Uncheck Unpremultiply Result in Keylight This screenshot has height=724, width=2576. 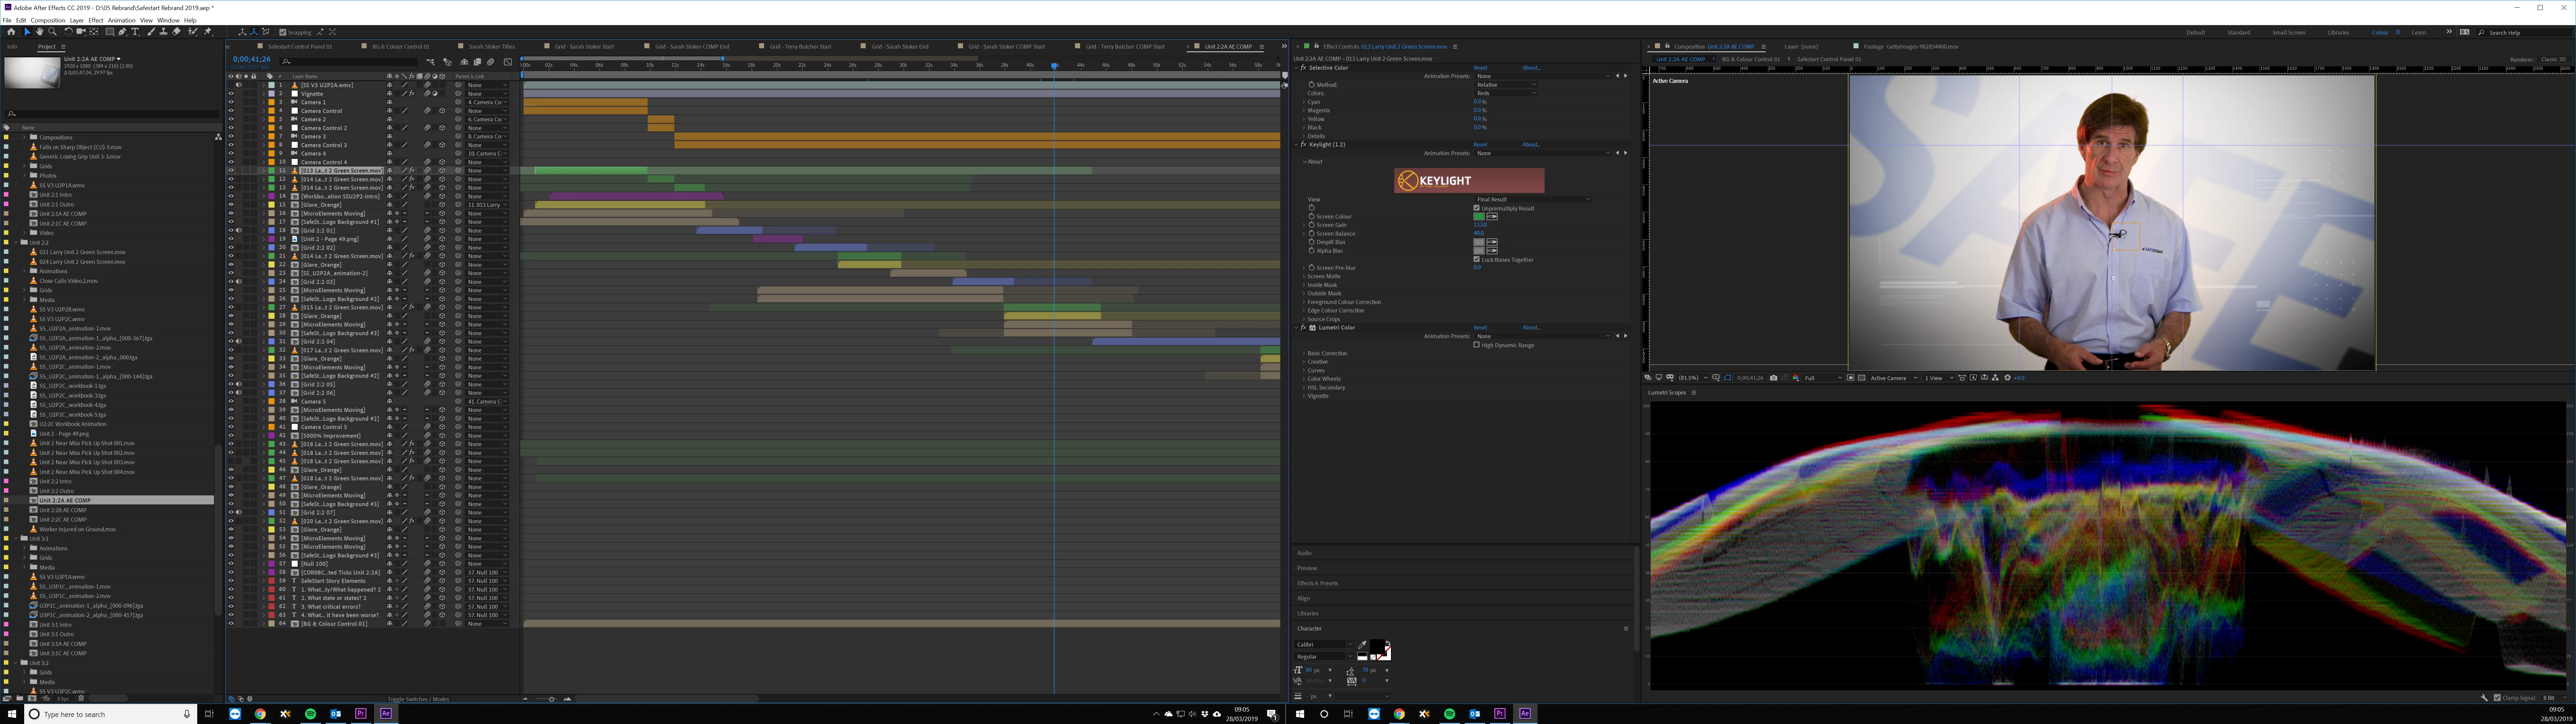1477,208
